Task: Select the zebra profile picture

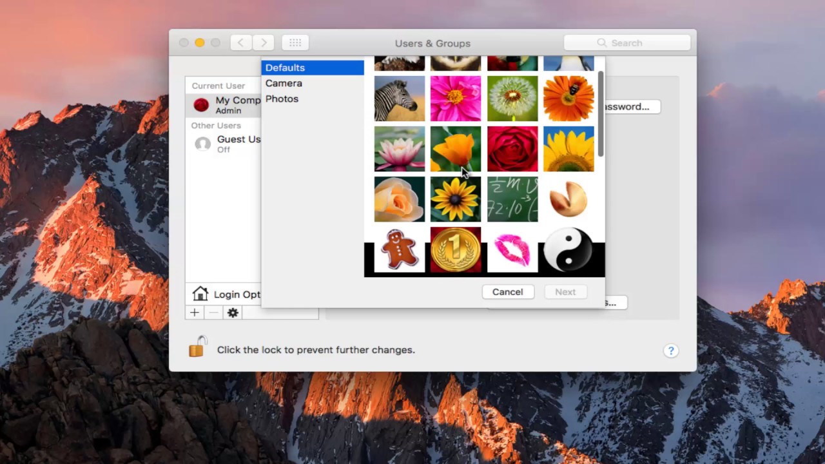Action: tap(399, 99)
